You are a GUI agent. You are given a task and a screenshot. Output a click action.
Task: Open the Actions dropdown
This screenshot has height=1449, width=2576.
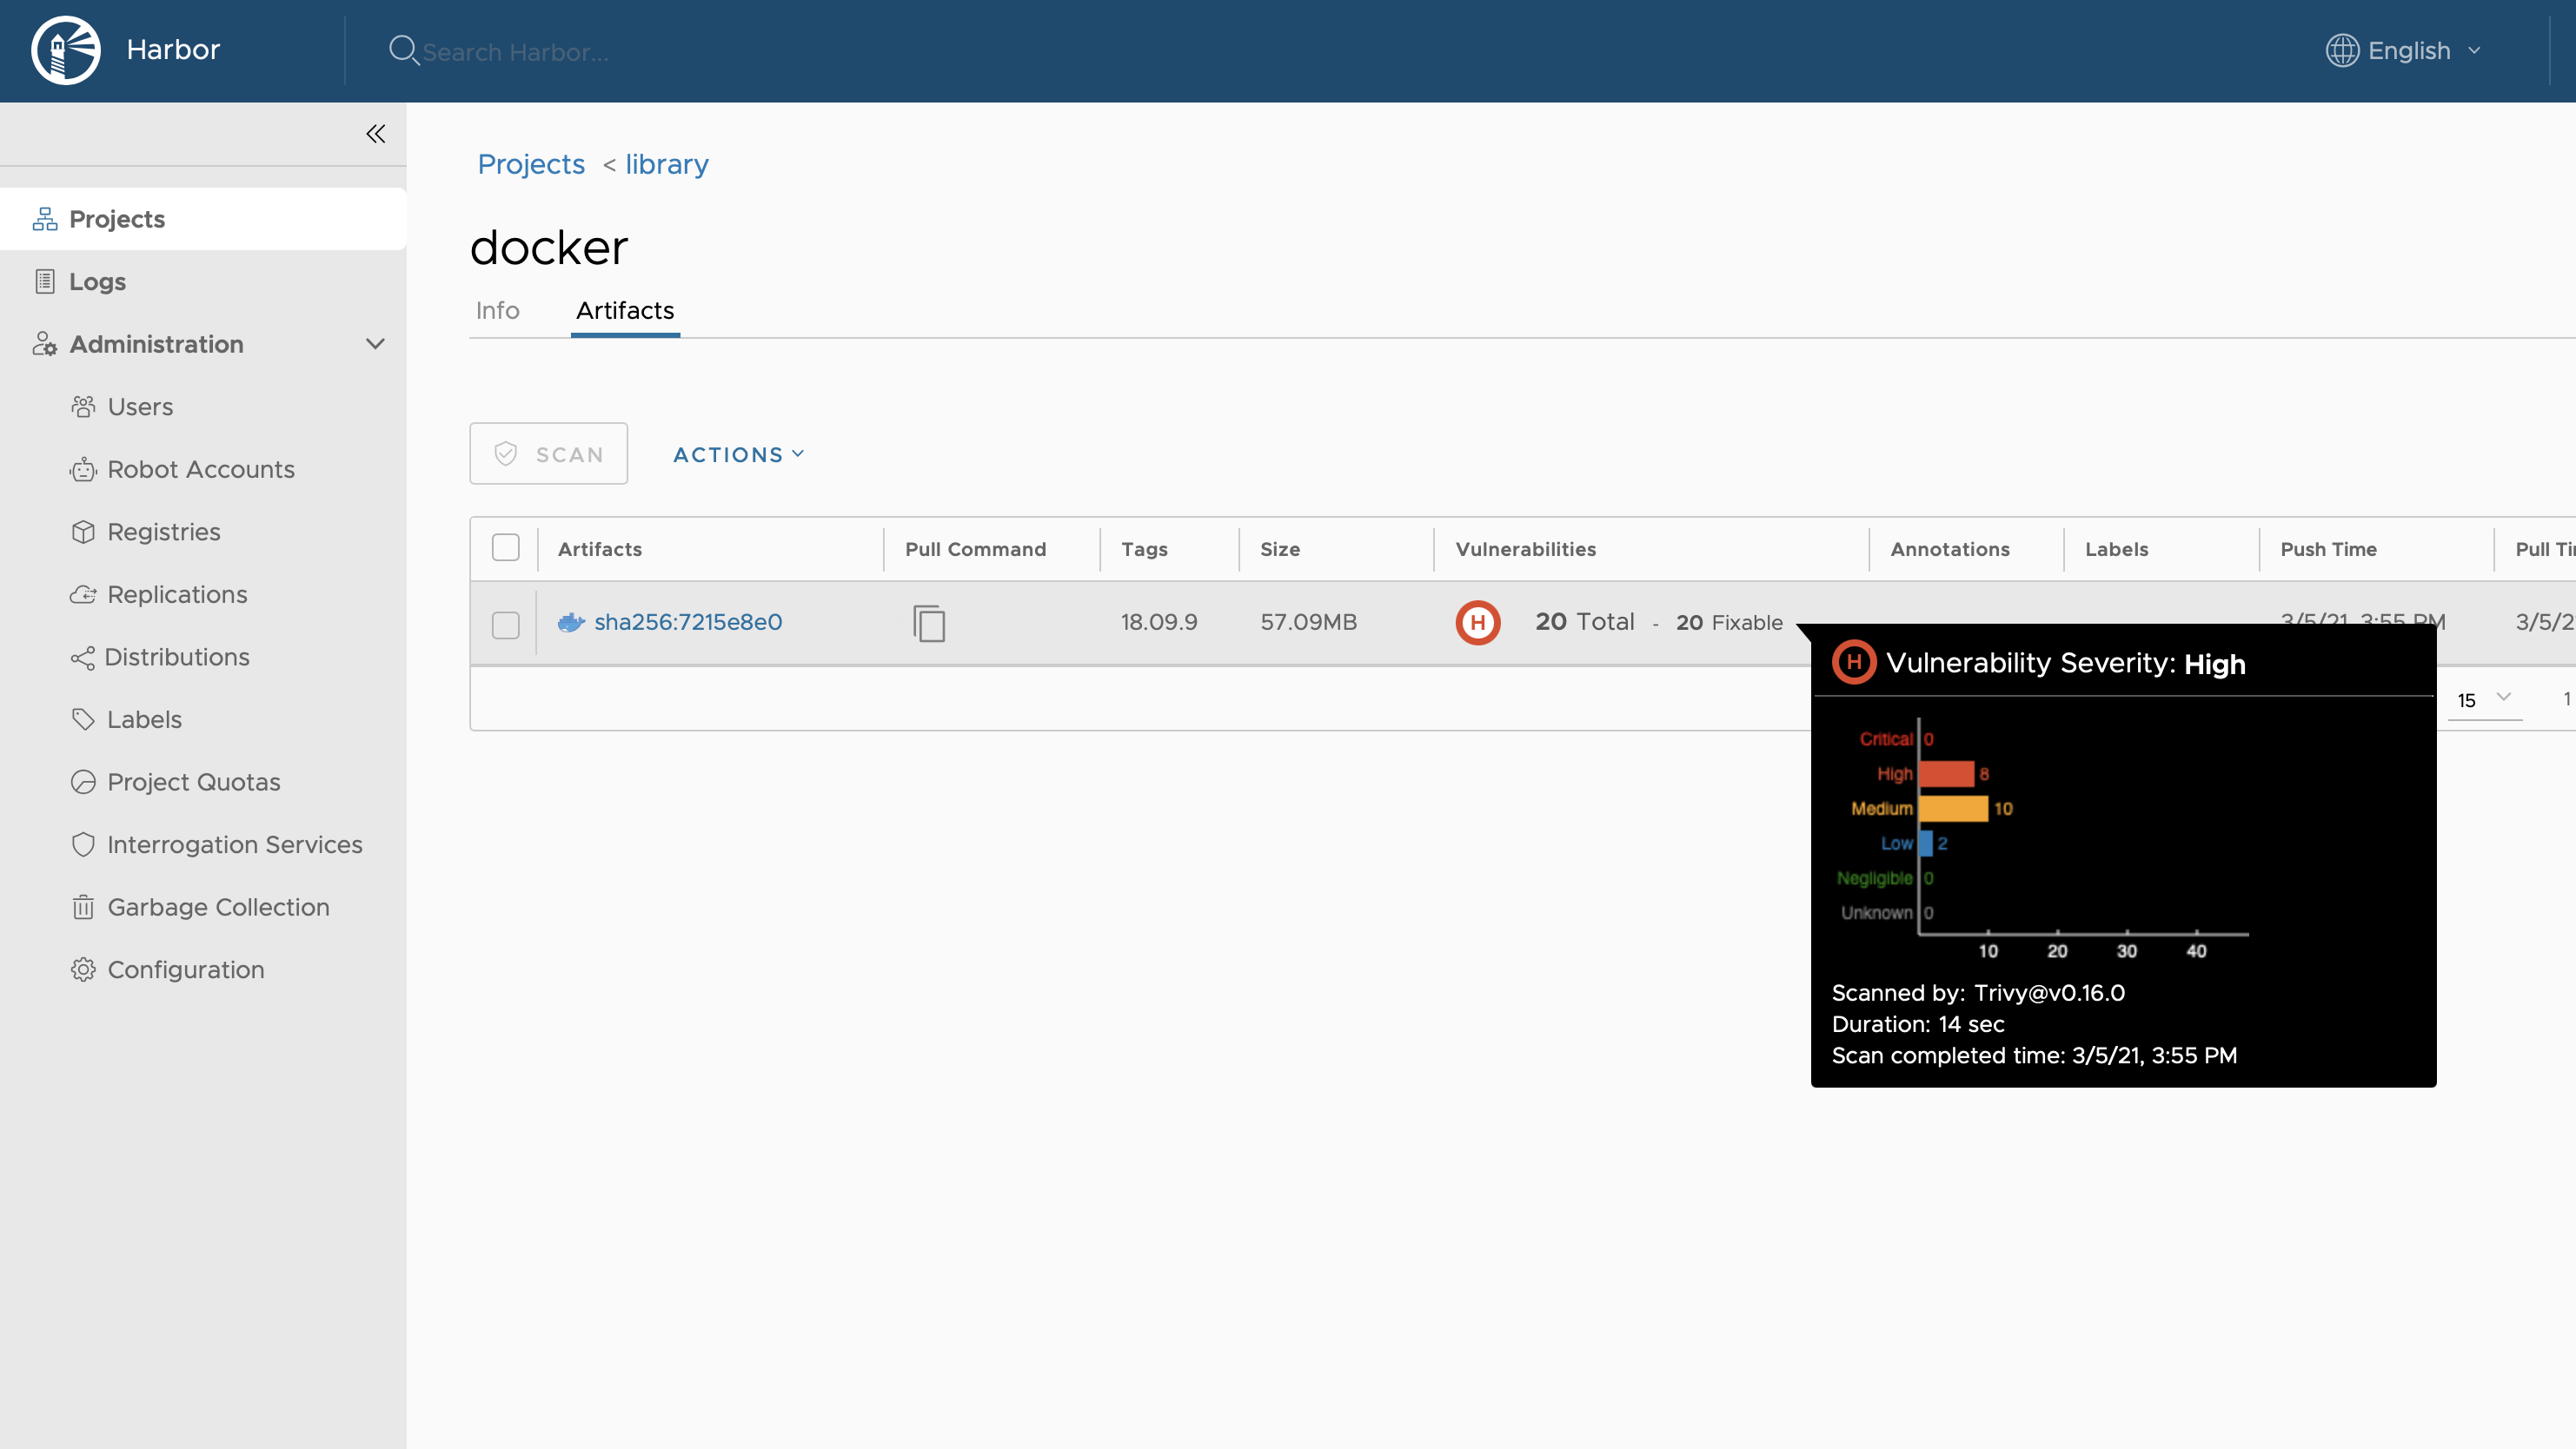(737, 454)
